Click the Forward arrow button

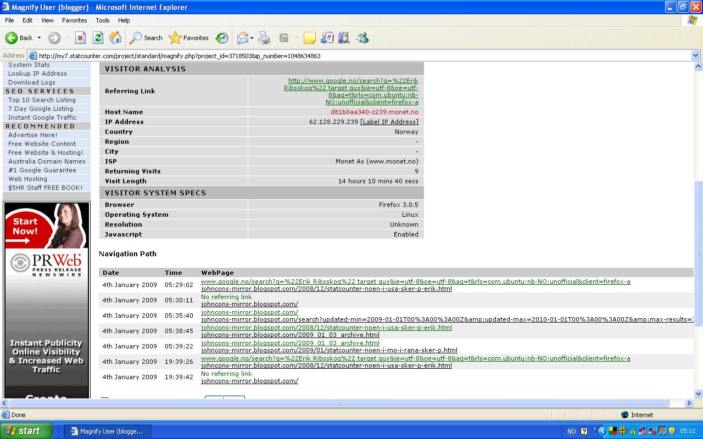pos(54,38)
